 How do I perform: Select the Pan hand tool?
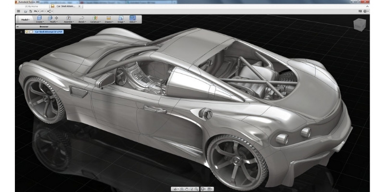coord(187,189)
